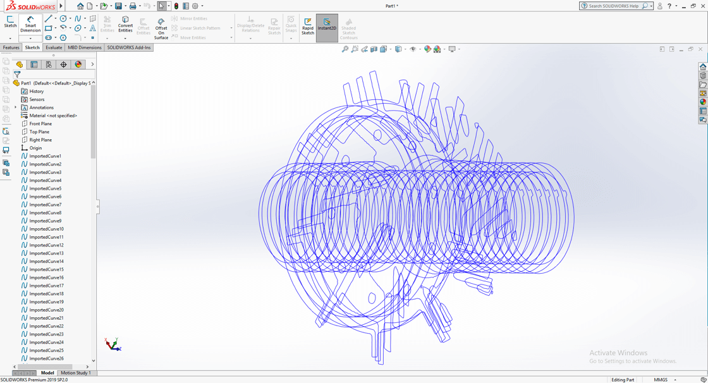Switch to the Features tab
This screenshot has height=383, width=708.
[11, 47]
